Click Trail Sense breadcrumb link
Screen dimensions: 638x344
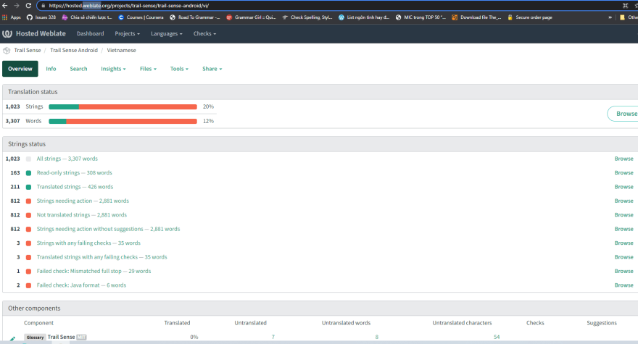coord(28,51)
